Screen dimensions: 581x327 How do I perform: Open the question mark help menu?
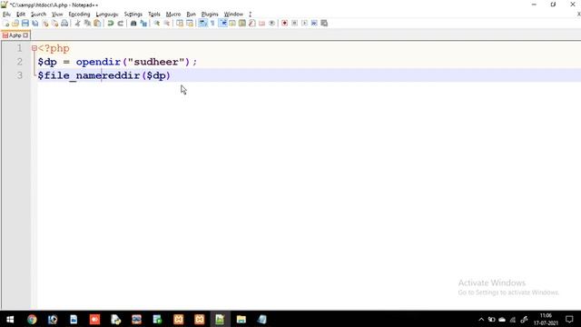click(x=251, y=15)
